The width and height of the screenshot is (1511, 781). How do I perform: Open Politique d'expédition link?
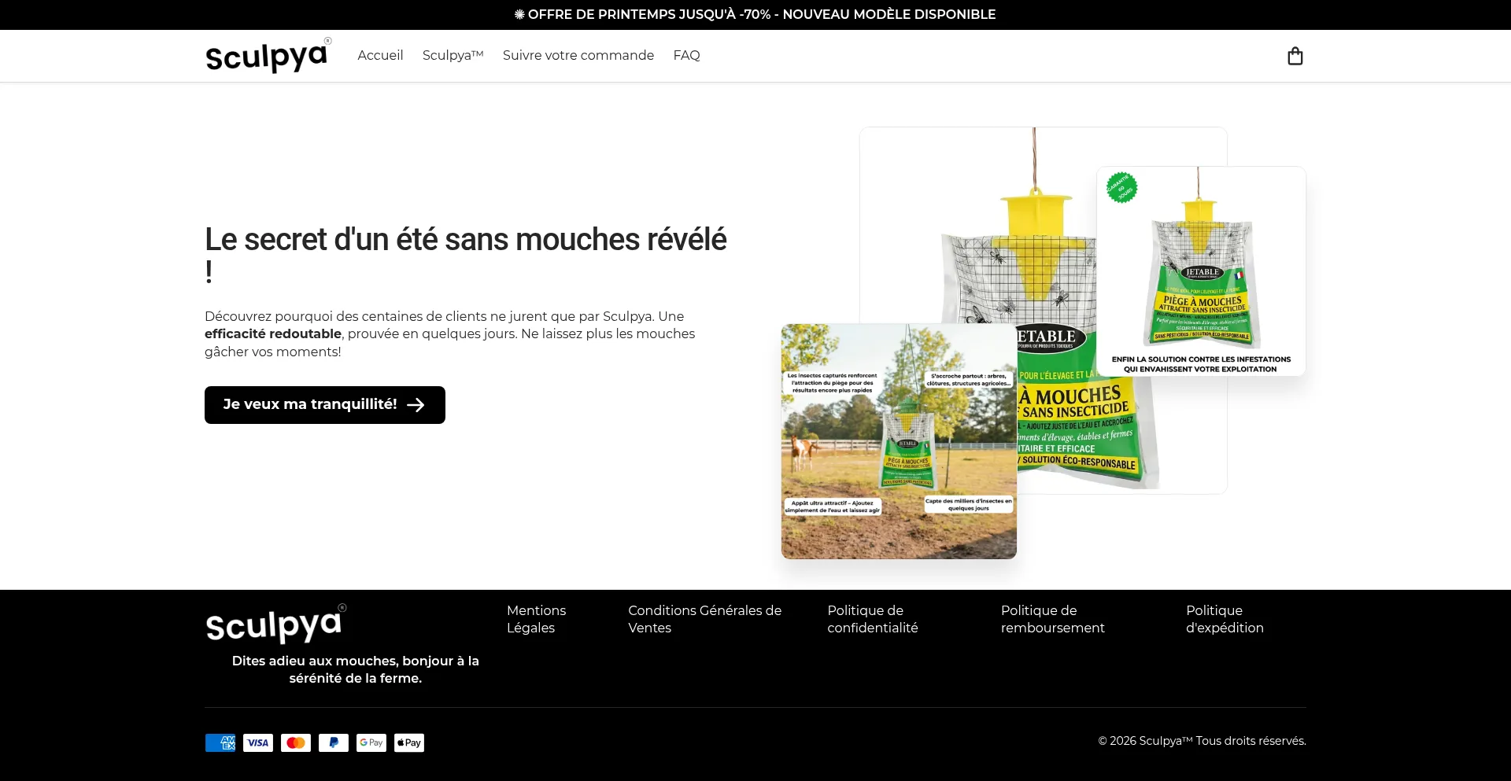(x=1225, y=619)
